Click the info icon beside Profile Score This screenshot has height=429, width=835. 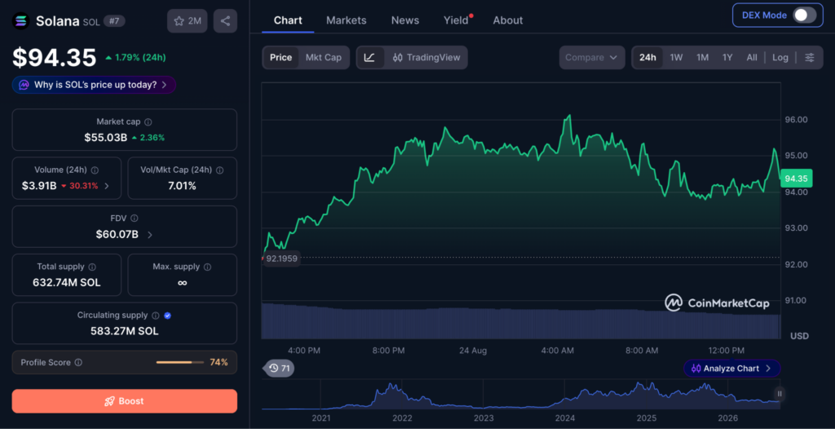click(78, 362)
